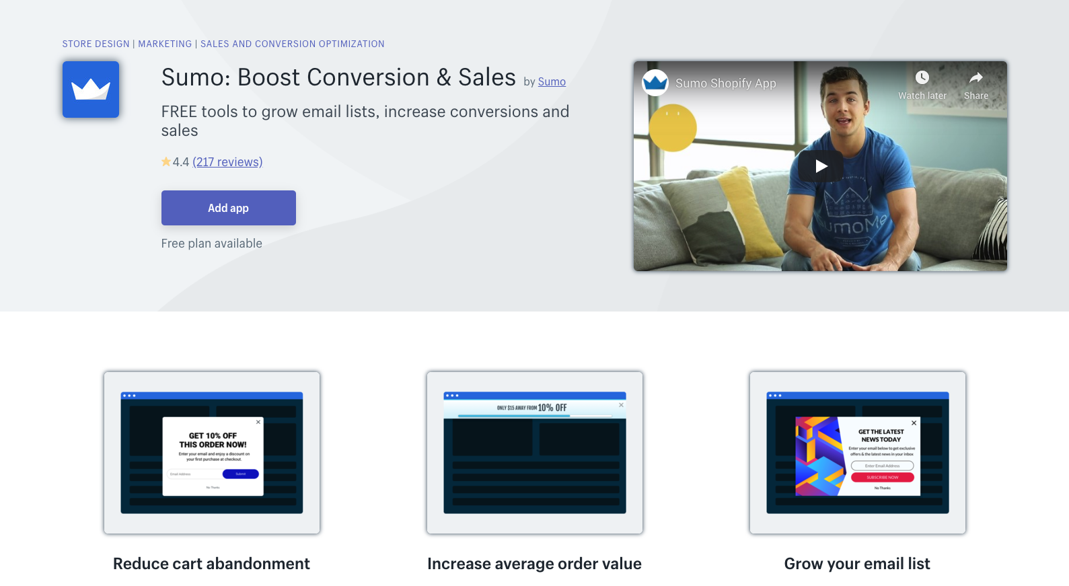Click the Add app button

(229, 208)
